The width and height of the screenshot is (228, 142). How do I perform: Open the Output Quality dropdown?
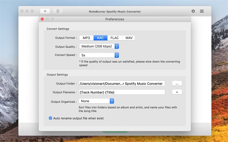99,46
